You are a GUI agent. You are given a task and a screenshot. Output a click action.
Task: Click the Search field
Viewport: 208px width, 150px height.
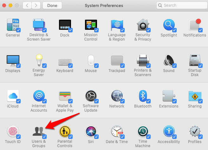point(182,5)
